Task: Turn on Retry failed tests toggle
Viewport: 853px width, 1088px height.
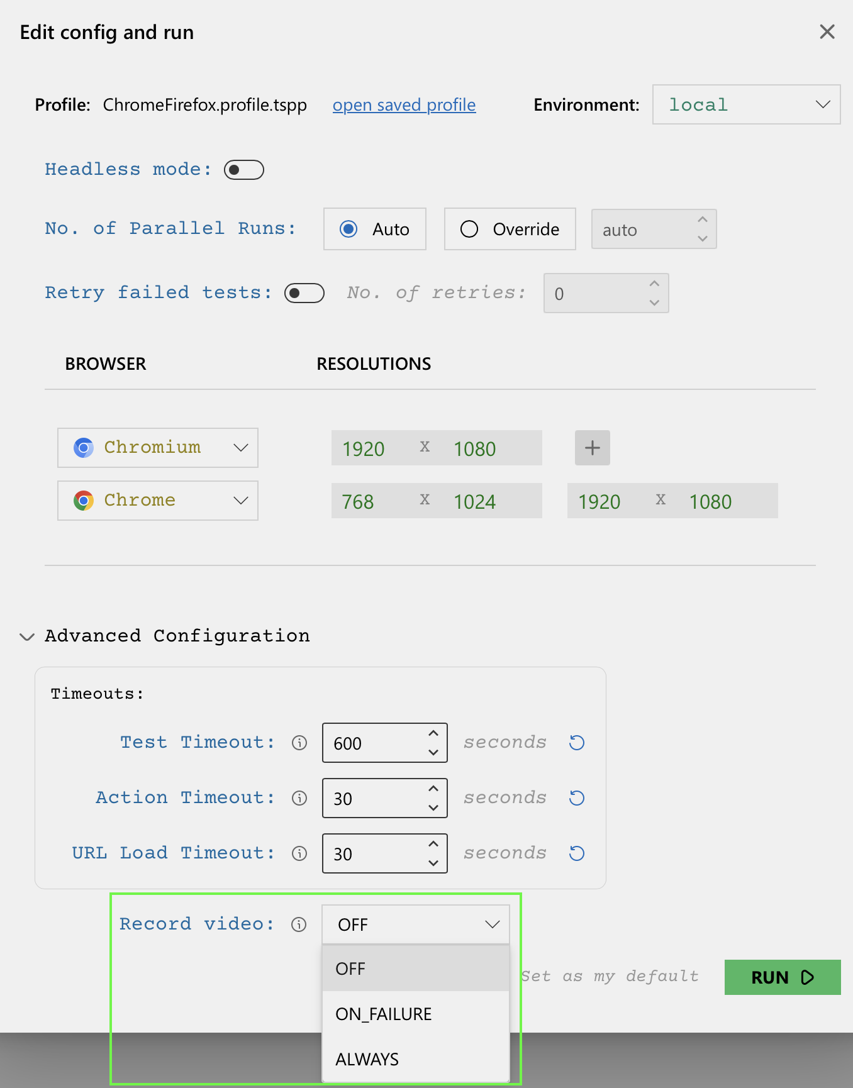Action: coord(304,293)
